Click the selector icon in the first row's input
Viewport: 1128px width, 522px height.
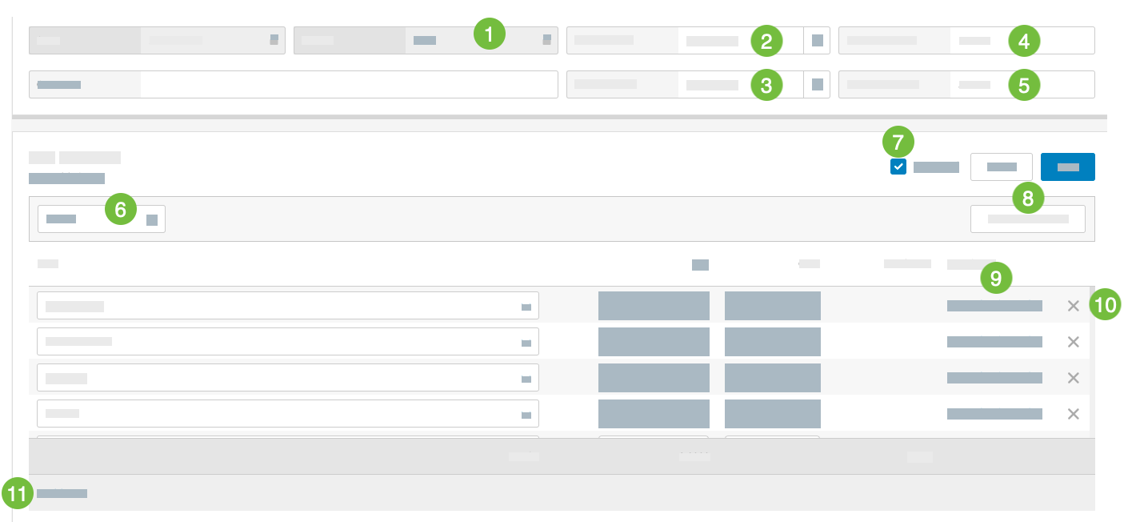point(526,305)
